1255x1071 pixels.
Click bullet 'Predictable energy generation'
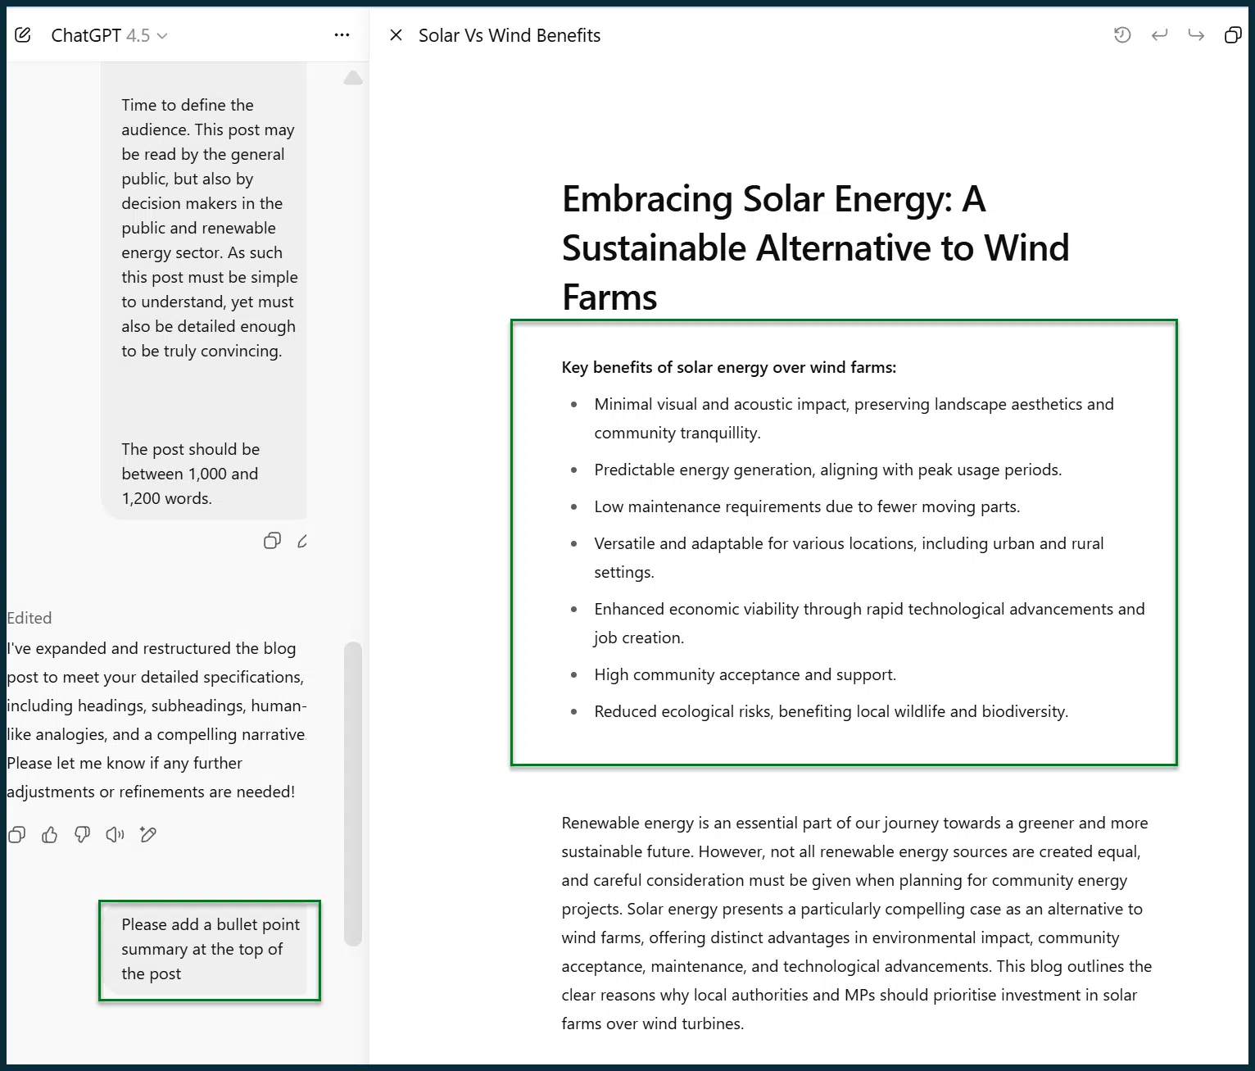828,470
